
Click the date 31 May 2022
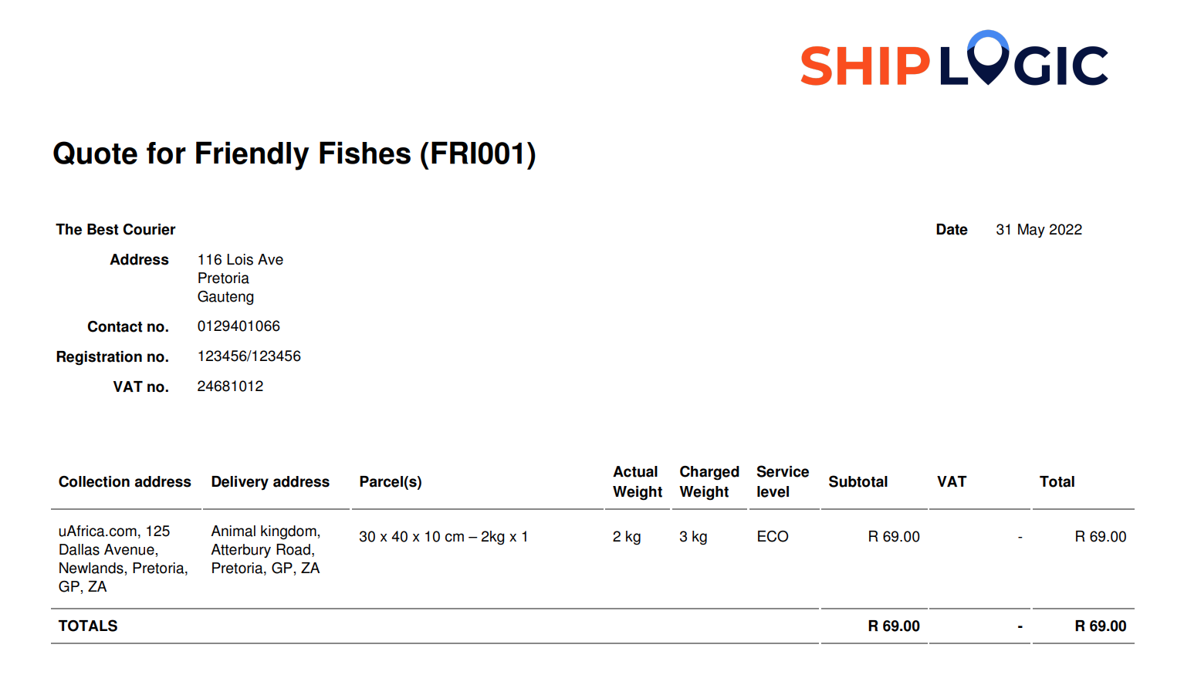1039,229
